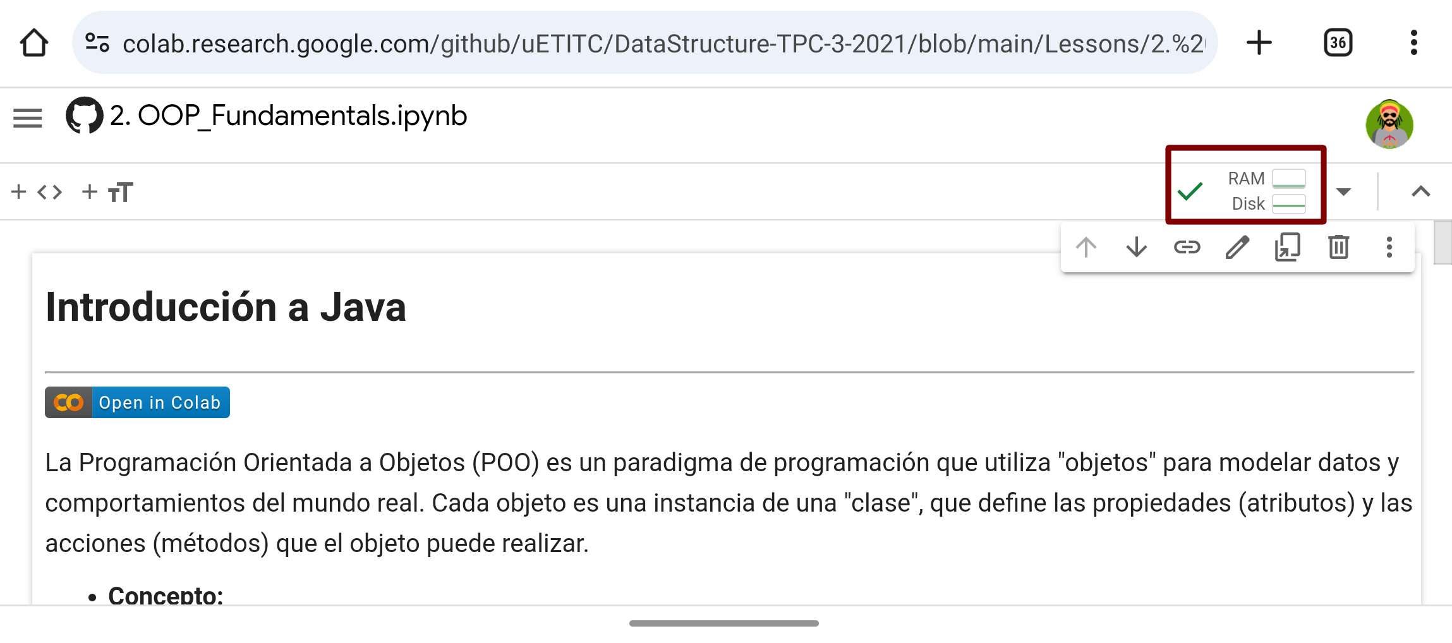Collapse the Colab header with chevron
Screen dimensions: 1452x643
pyautogui.click(x=1420, y=191)
